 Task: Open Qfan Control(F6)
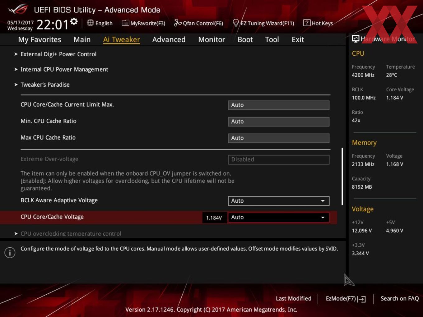[x=198, y=23]
